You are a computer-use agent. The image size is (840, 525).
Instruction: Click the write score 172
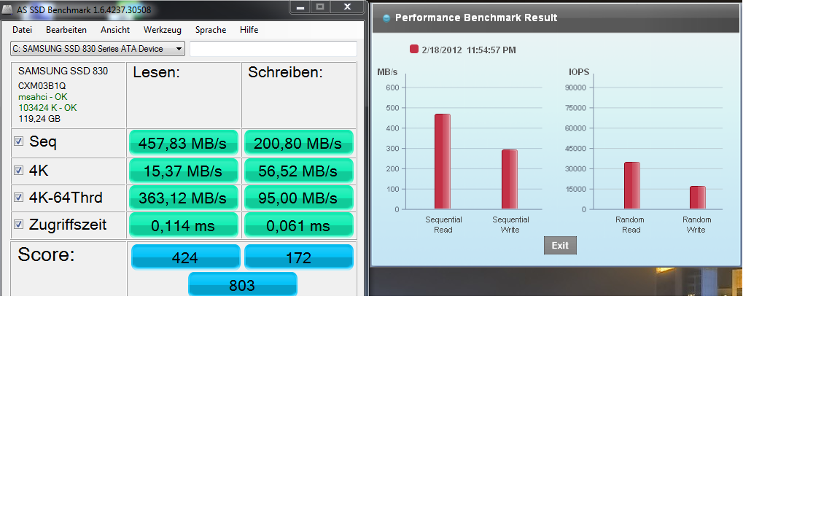point(298,257)
